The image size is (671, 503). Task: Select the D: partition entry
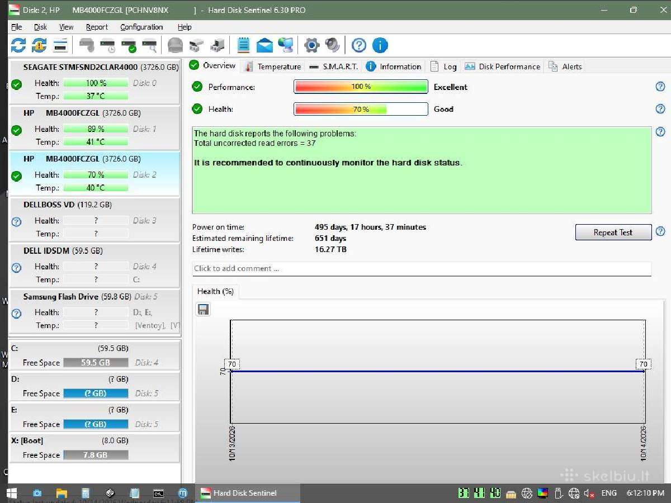pos(95,386)
